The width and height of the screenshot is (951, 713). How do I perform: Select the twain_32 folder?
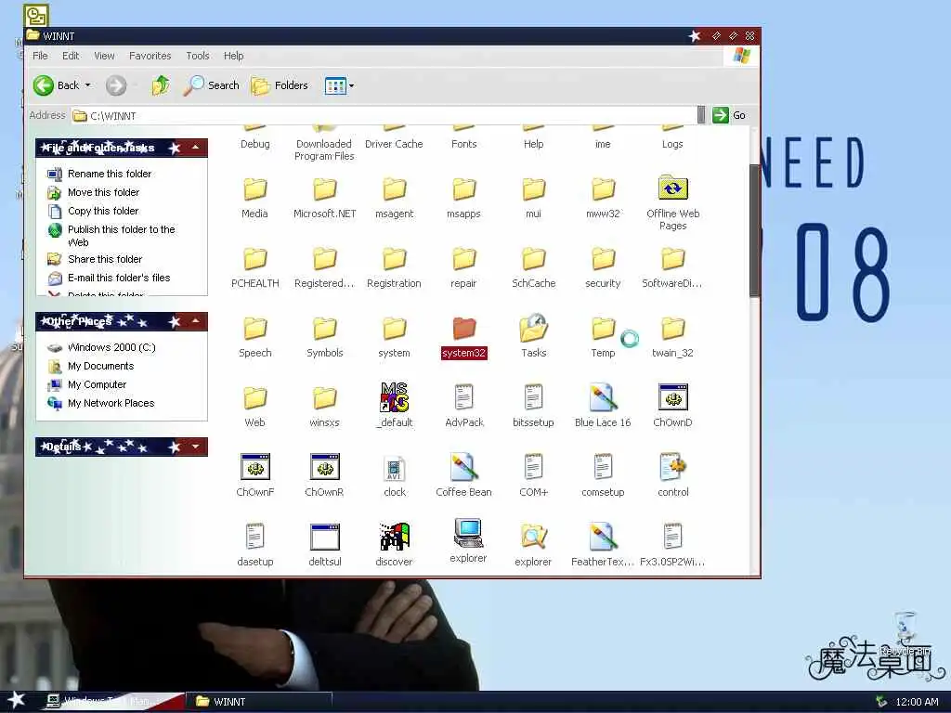[672, 338]
